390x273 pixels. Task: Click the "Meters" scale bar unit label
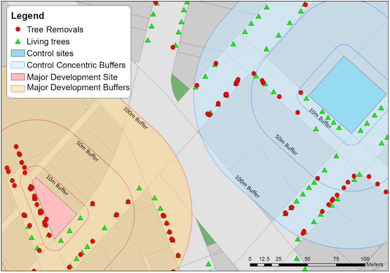(374, 264)
